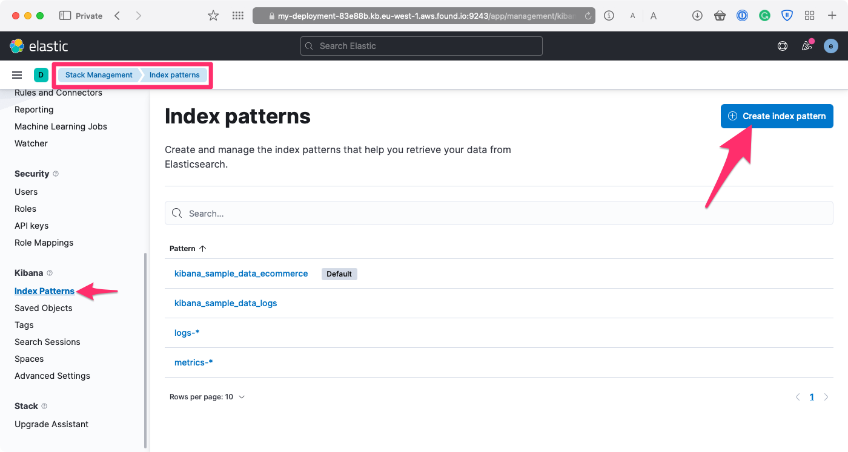Go to next page of patterns
The image size is (848, 452).
[x=826, y=397]
